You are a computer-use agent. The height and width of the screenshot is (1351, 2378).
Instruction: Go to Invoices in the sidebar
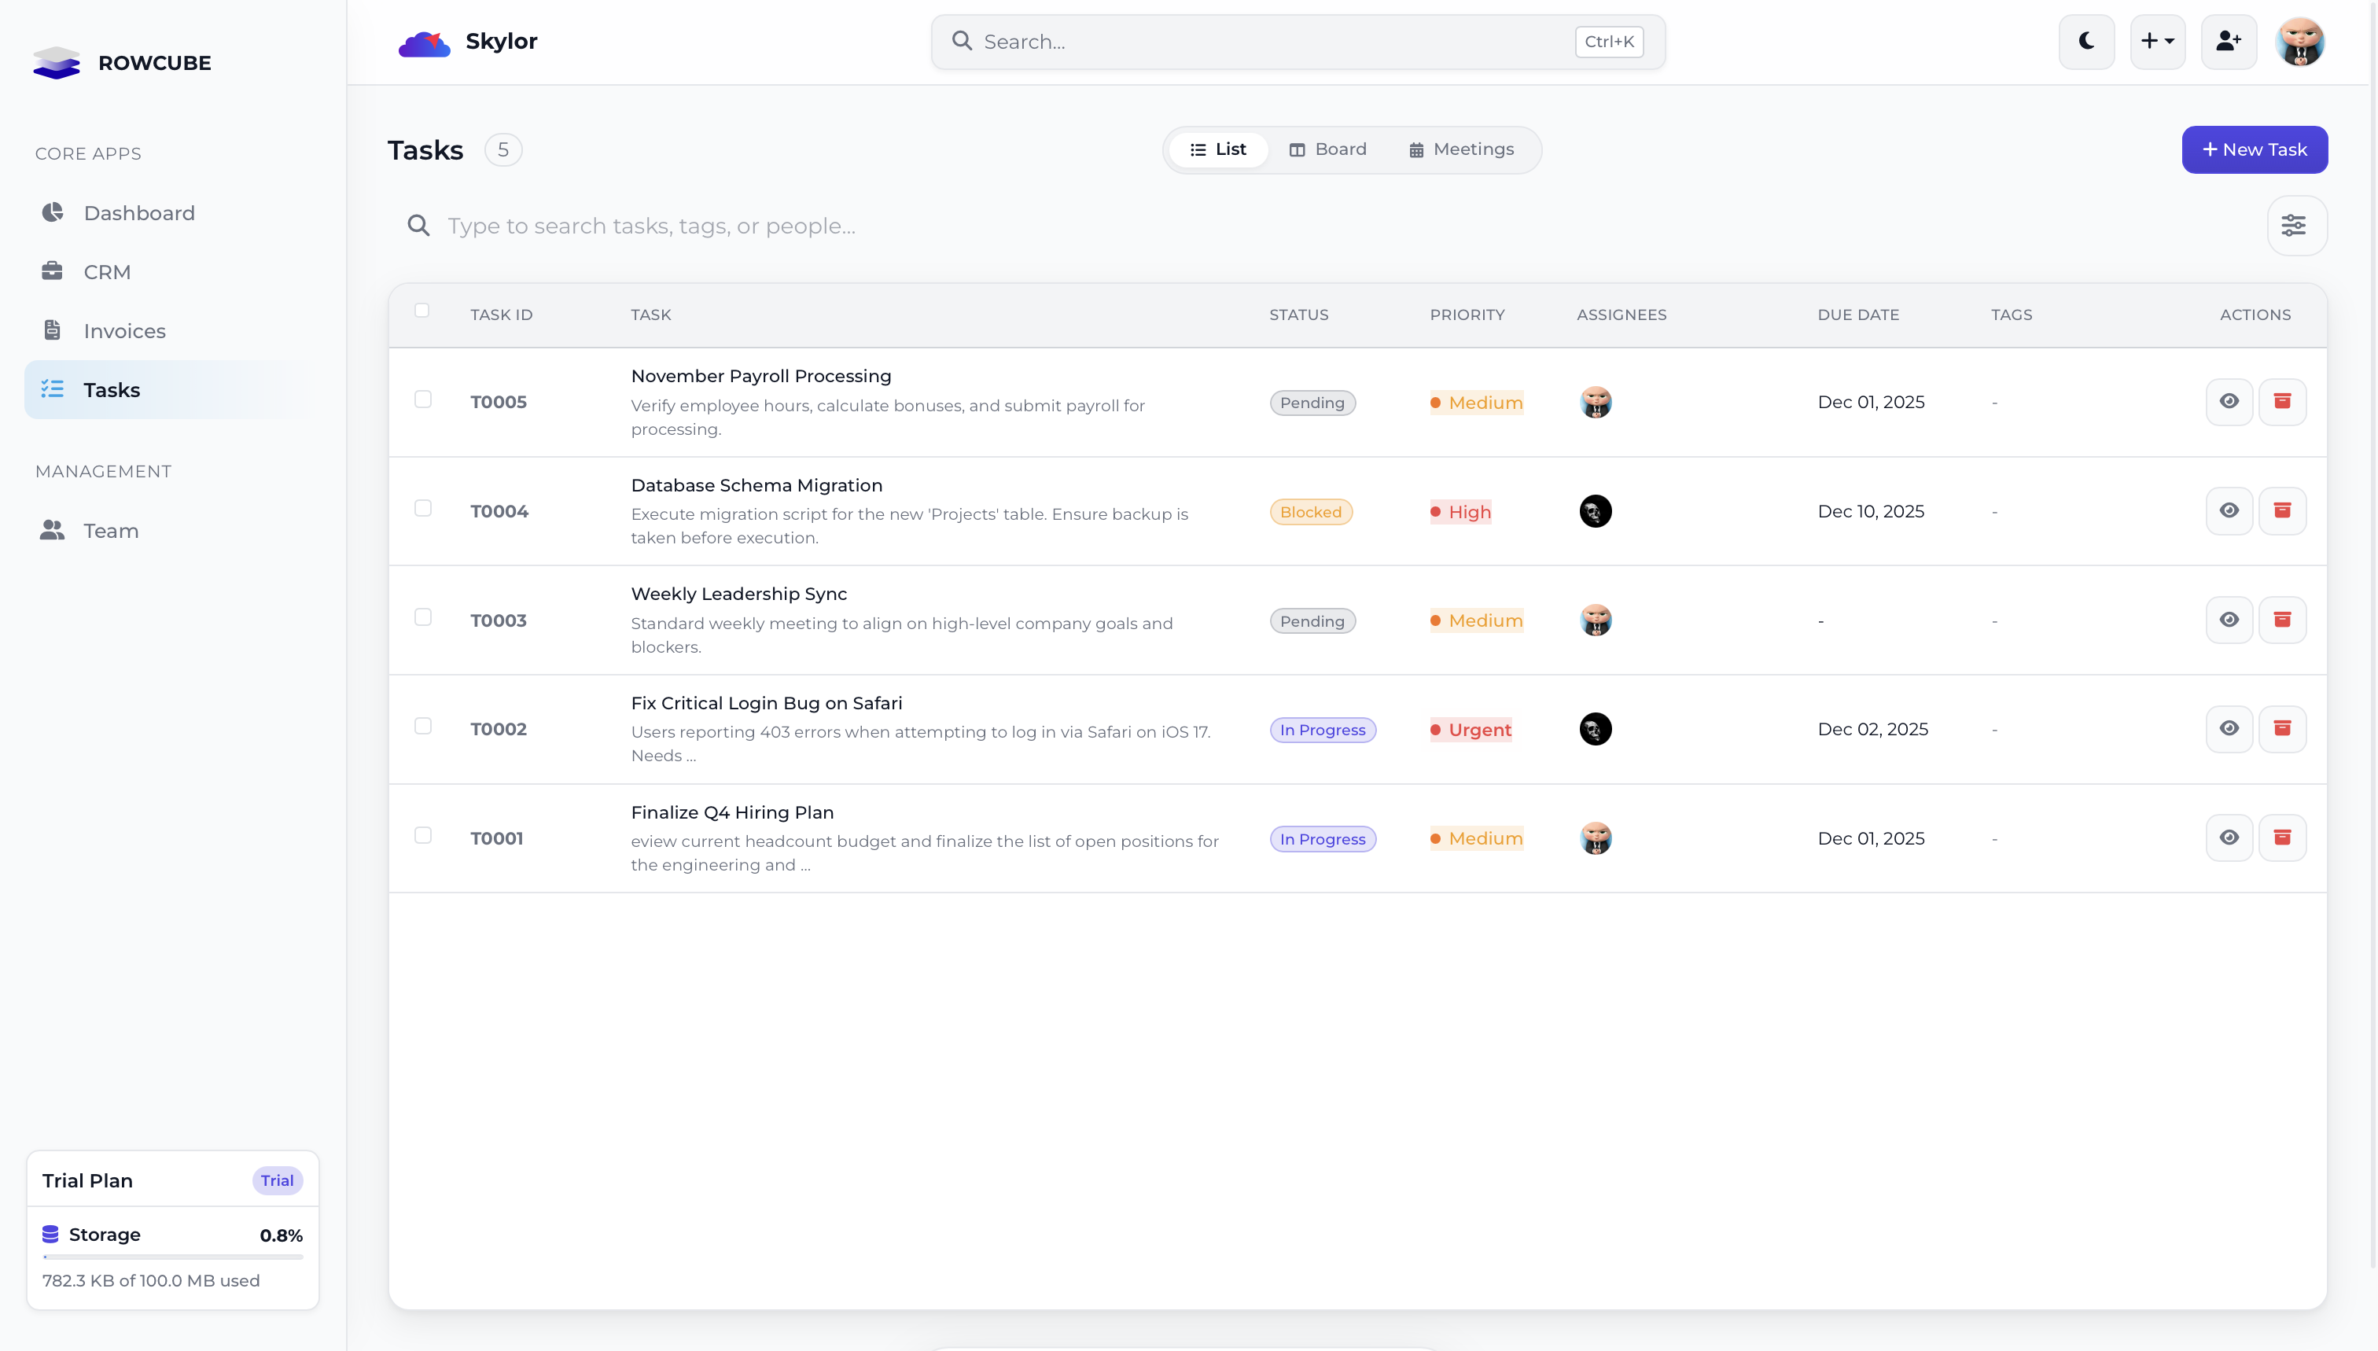click(x=124, y=331)
